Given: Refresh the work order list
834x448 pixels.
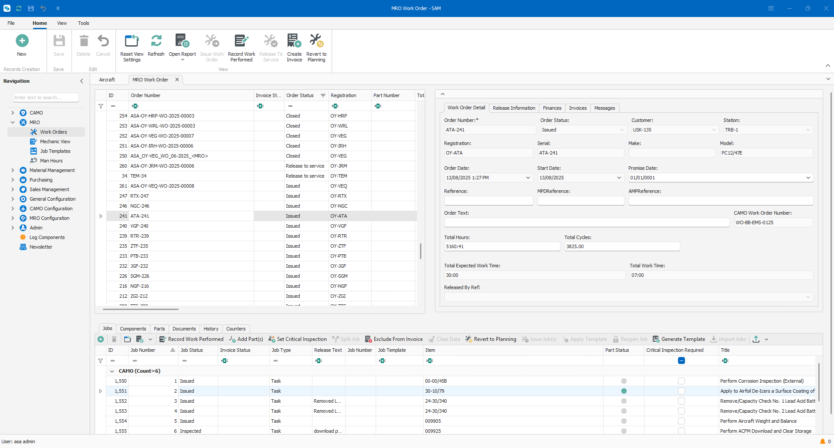Looking at the screenshot, I should (x=156, y=41).
